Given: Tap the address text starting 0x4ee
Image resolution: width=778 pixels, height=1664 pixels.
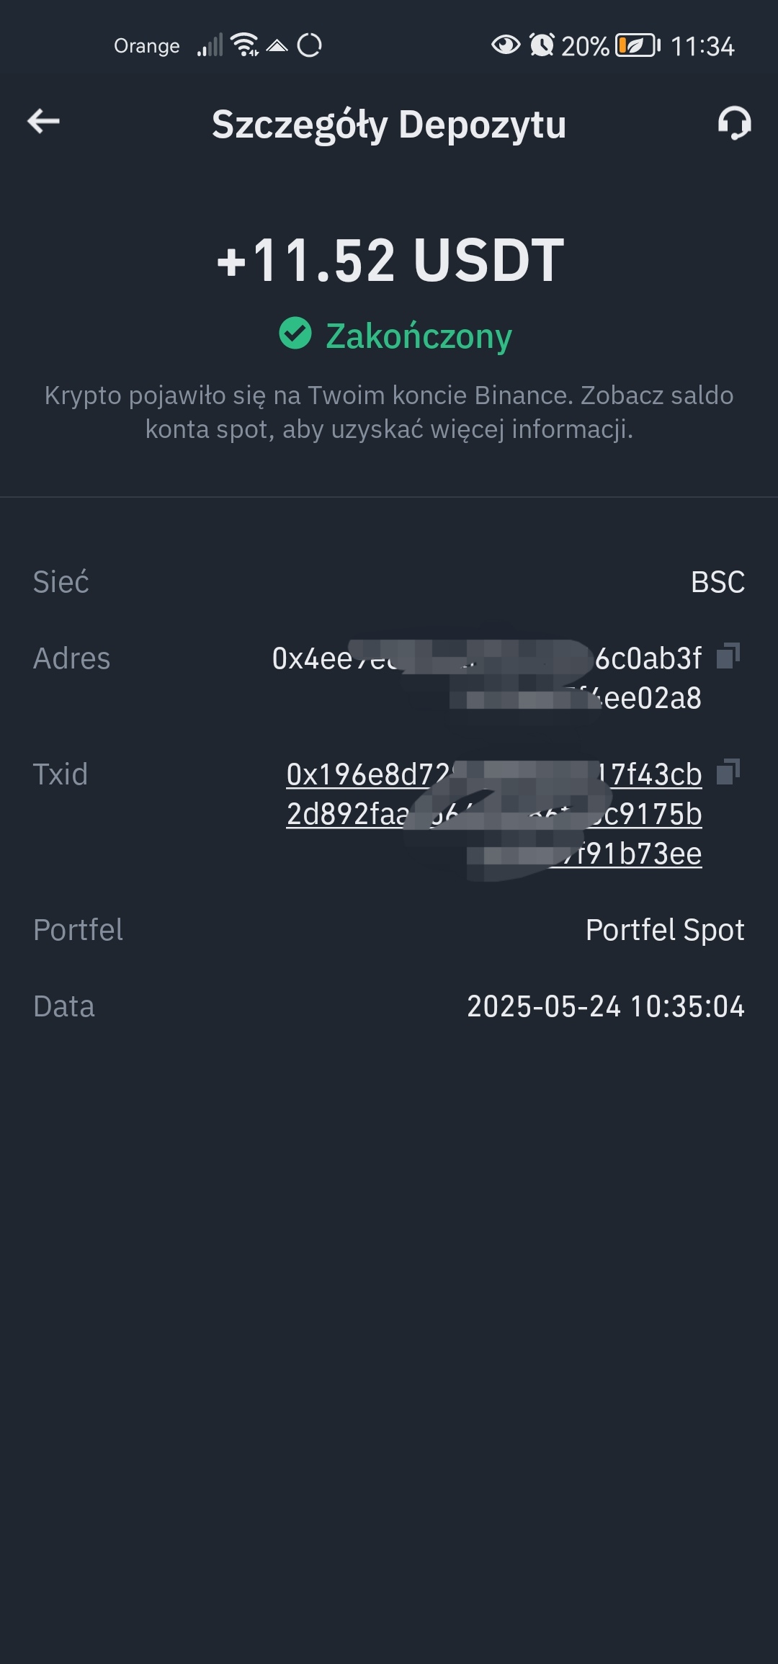Looking at the screenshot, I should click(487, 678).
